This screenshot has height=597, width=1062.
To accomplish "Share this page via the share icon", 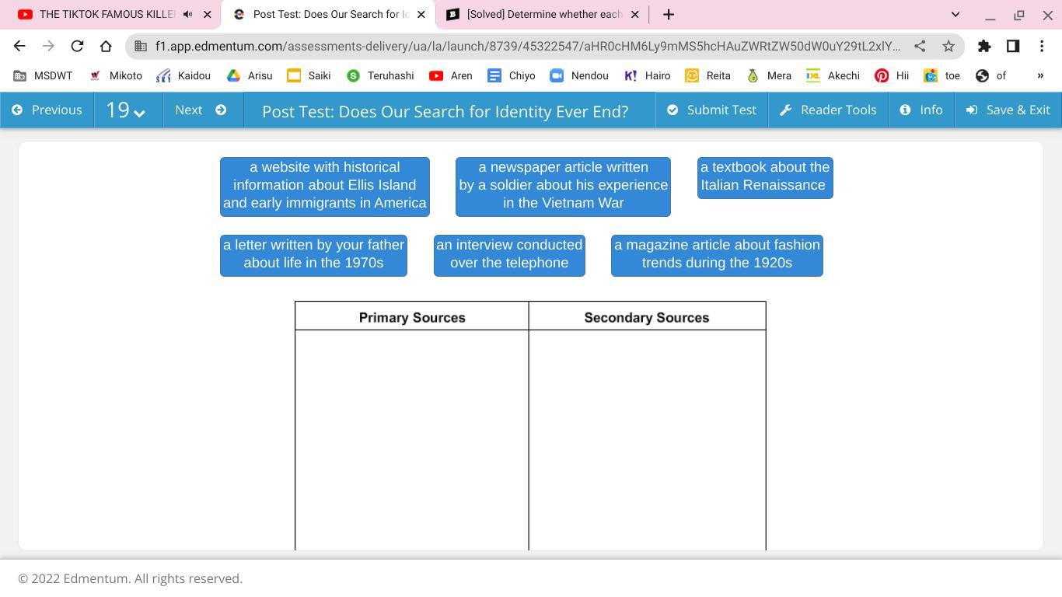I will (x=920, y=46).
